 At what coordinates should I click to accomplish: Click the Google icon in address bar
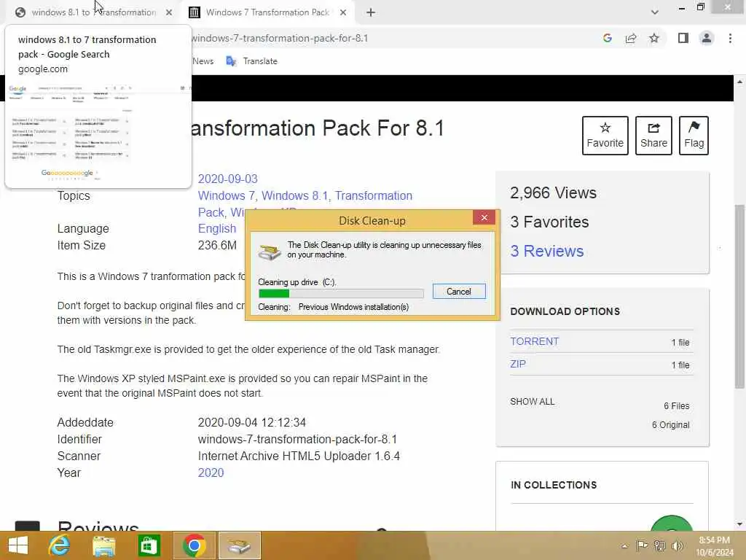[607, 38]
